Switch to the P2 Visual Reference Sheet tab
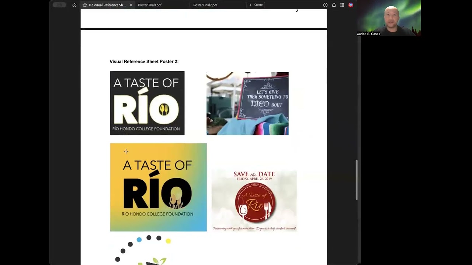 click(107, 5)
